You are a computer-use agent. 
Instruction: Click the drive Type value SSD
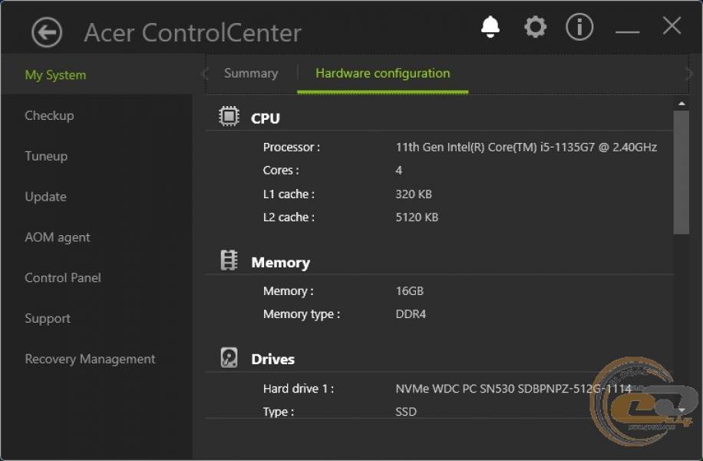click(406, 412)
